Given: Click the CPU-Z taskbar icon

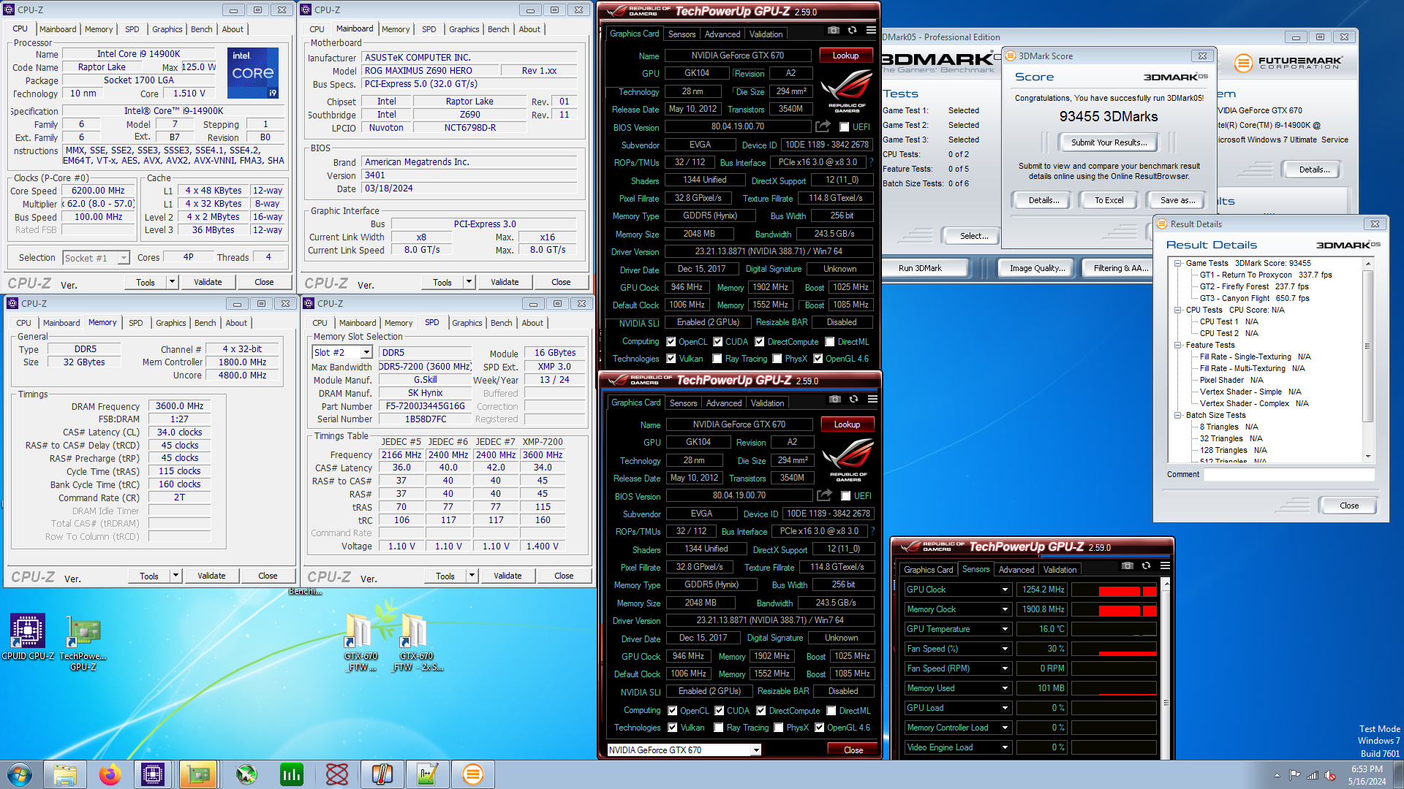Looking at the screenshot, I should pyautogui.click(x=153, y=774).
